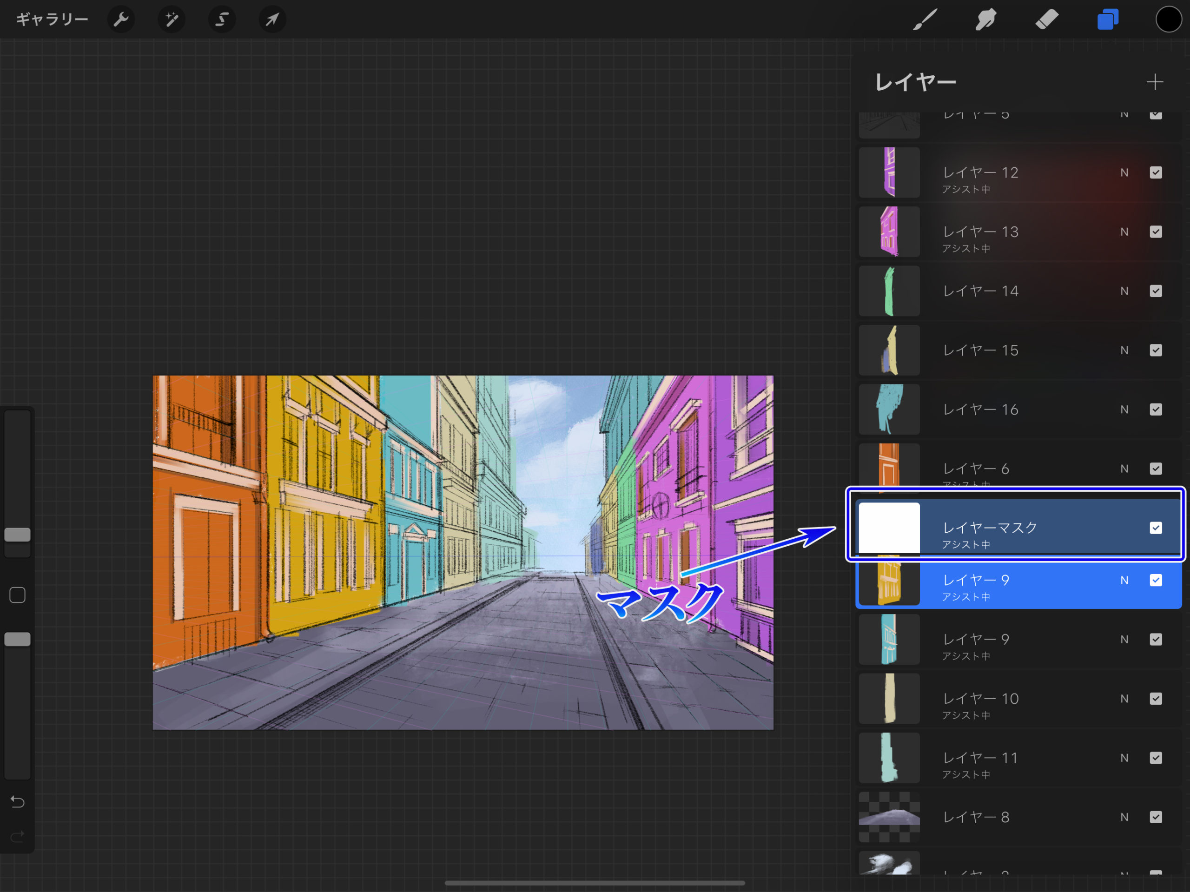Select the Smudge tool
This screenshot has width=1190, height=892.
[985, 20]
